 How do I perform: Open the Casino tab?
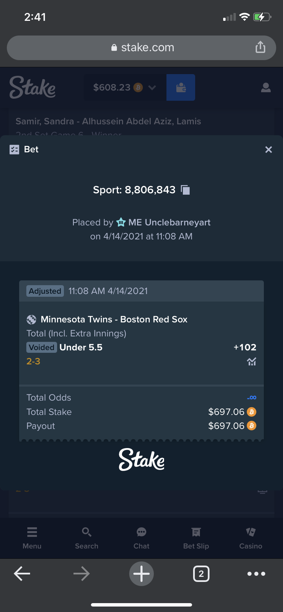tap(251, 538)
